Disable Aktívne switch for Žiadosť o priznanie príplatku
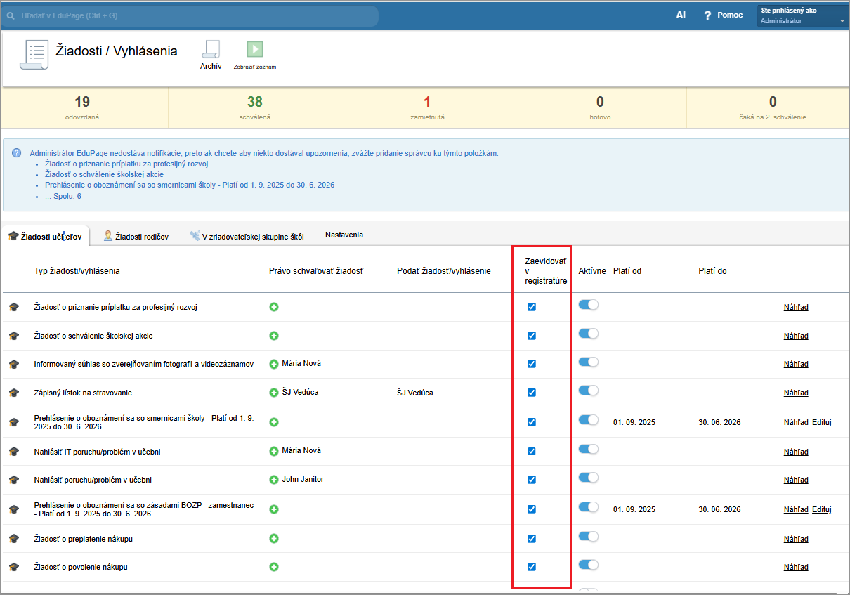The image size is (850, 595). pyautogui.click(x=588, y=305)
